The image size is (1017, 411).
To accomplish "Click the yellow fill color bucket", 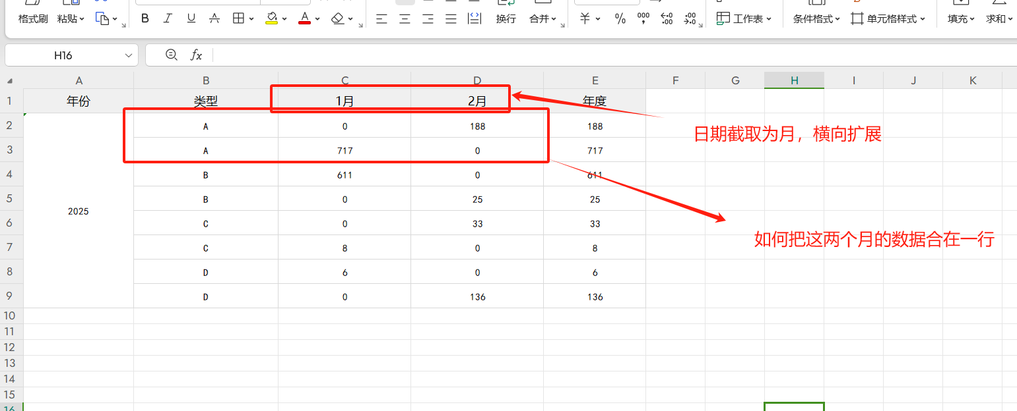I will pyautogui.click(x=271, y=18).
